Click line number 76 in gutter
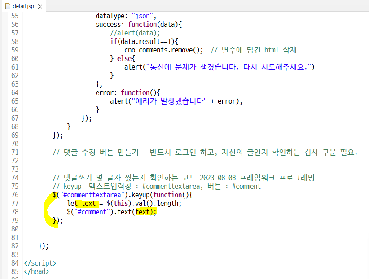The image size is (369, 279). 15,195
